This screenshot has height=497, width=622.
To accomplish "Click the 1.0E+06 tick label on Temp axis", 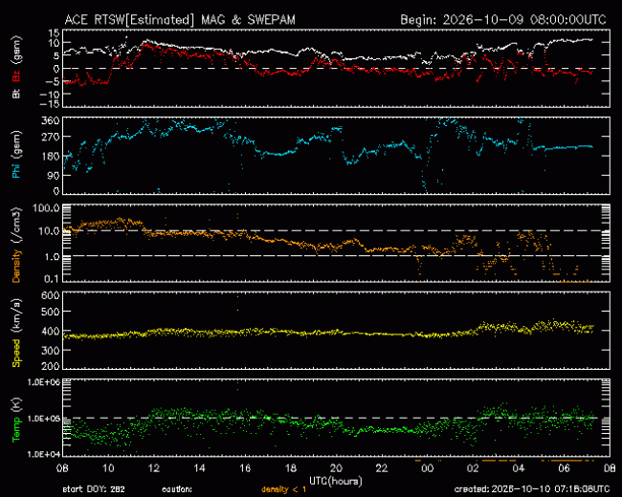I will tap(44, 382).
